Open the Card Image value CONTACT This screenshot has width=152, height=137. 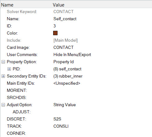tap(63, 47)
